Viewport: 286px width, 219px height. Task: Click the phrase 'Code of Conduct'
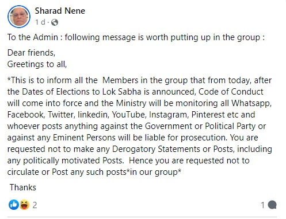[x=231, y=92]
